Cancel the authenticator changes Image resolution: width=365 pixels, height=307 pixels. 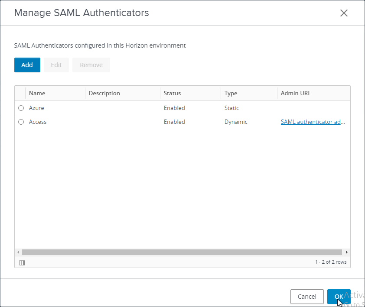[x=307, y=297]
